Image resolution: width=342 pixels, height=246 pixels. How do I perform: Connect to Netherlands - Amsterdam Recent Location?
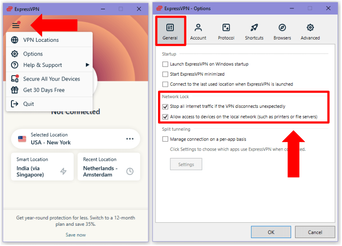[109, 167]
